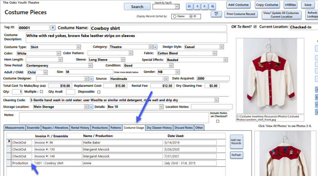Open Design Style dropdown

pyautogui.click(x=222, y=47)
